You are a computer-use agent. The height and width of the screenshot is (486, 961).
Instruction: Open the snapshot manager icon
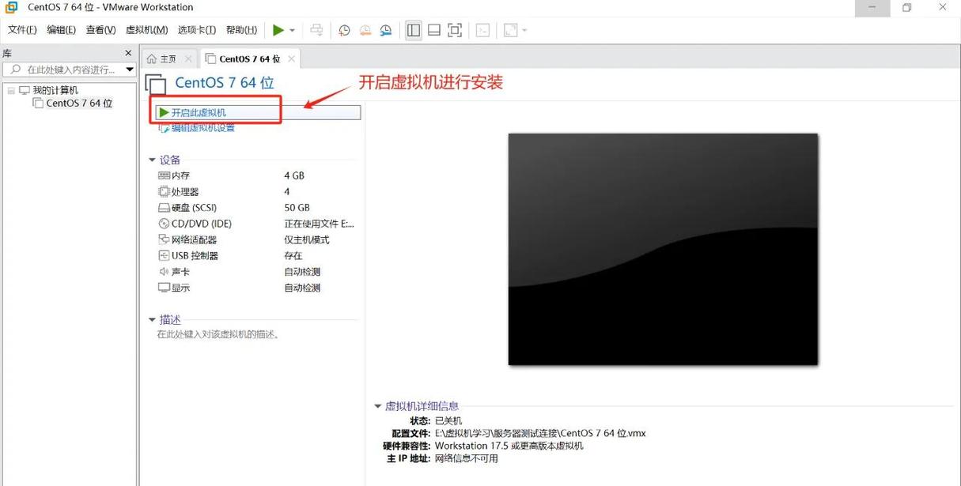[x=386, y=30]
